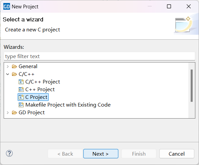Cancel the New Project dialog
The height and width of the screenshot is (165, 199).
point(177,154)
